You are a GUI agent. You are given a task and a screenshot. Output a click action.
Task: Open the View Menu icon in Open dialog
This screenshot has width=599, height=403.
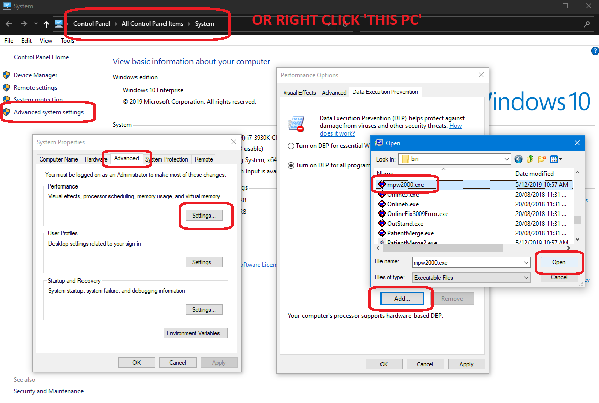556,159
